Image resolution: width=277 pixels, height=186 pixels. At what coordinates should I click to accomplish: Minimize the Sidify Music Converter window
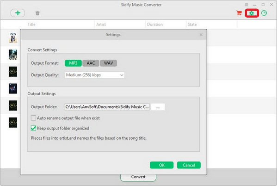(x=254, y=5)
